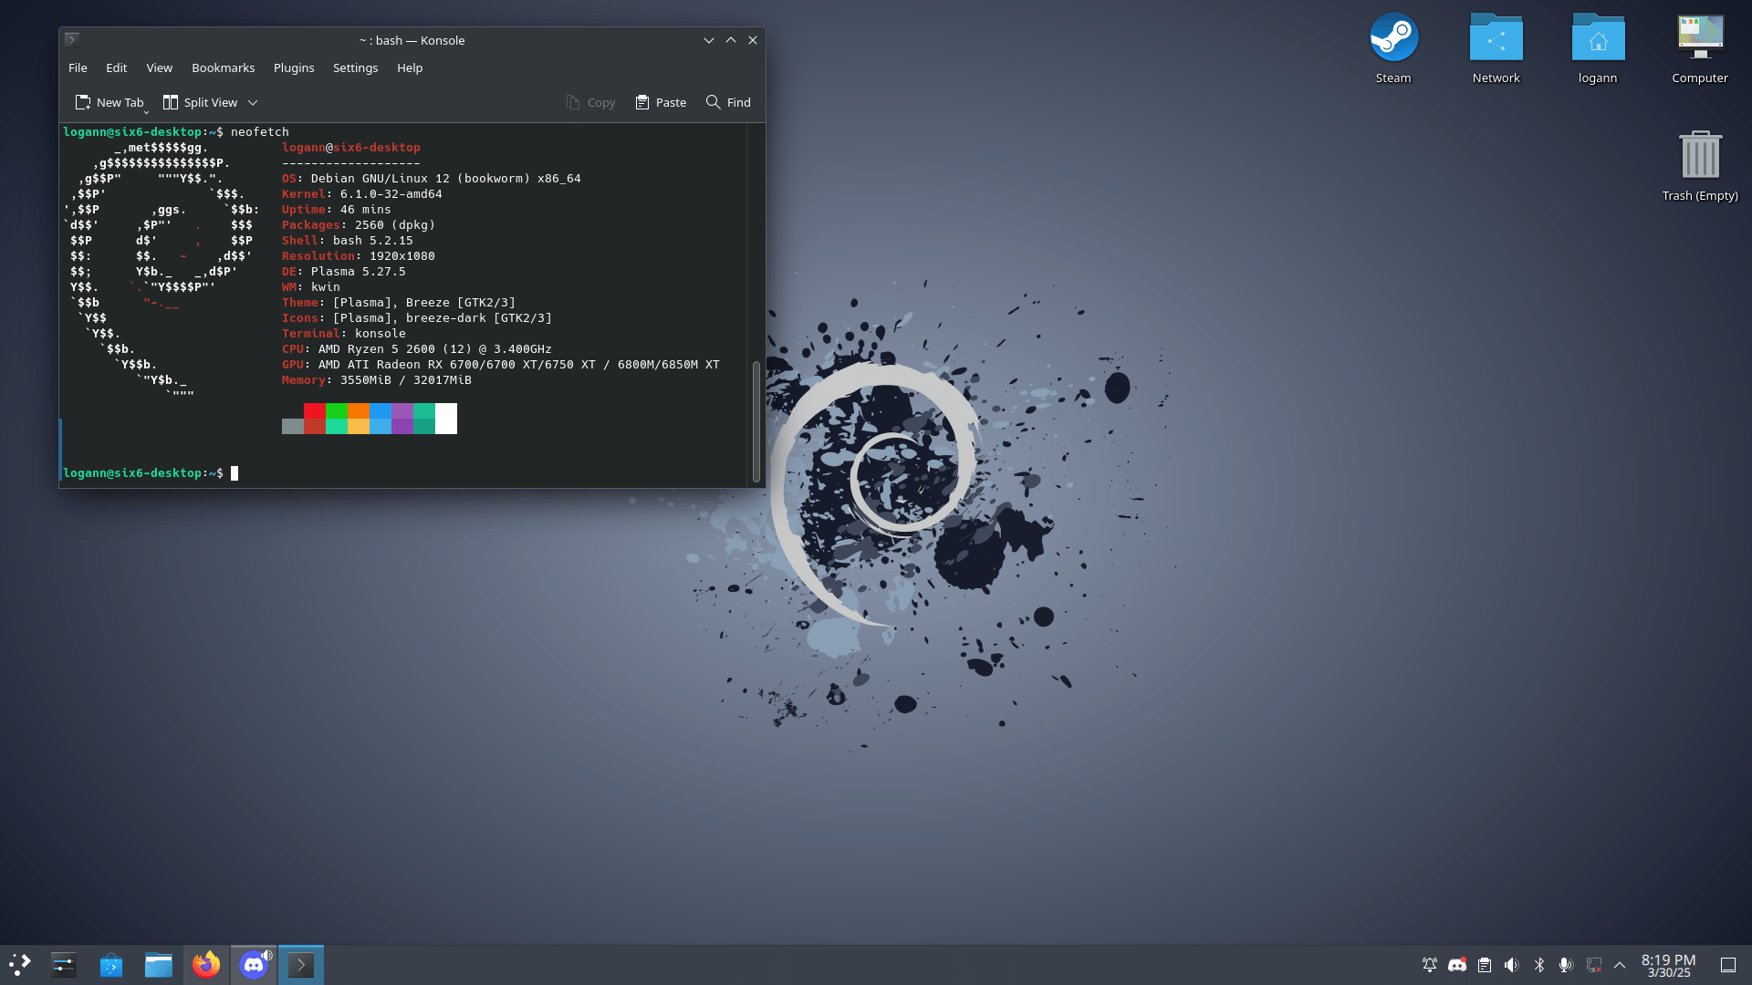This screenshot has height=985, width=1752.
Task: Open clipboard tray applet
Action: coord(1485,965)
